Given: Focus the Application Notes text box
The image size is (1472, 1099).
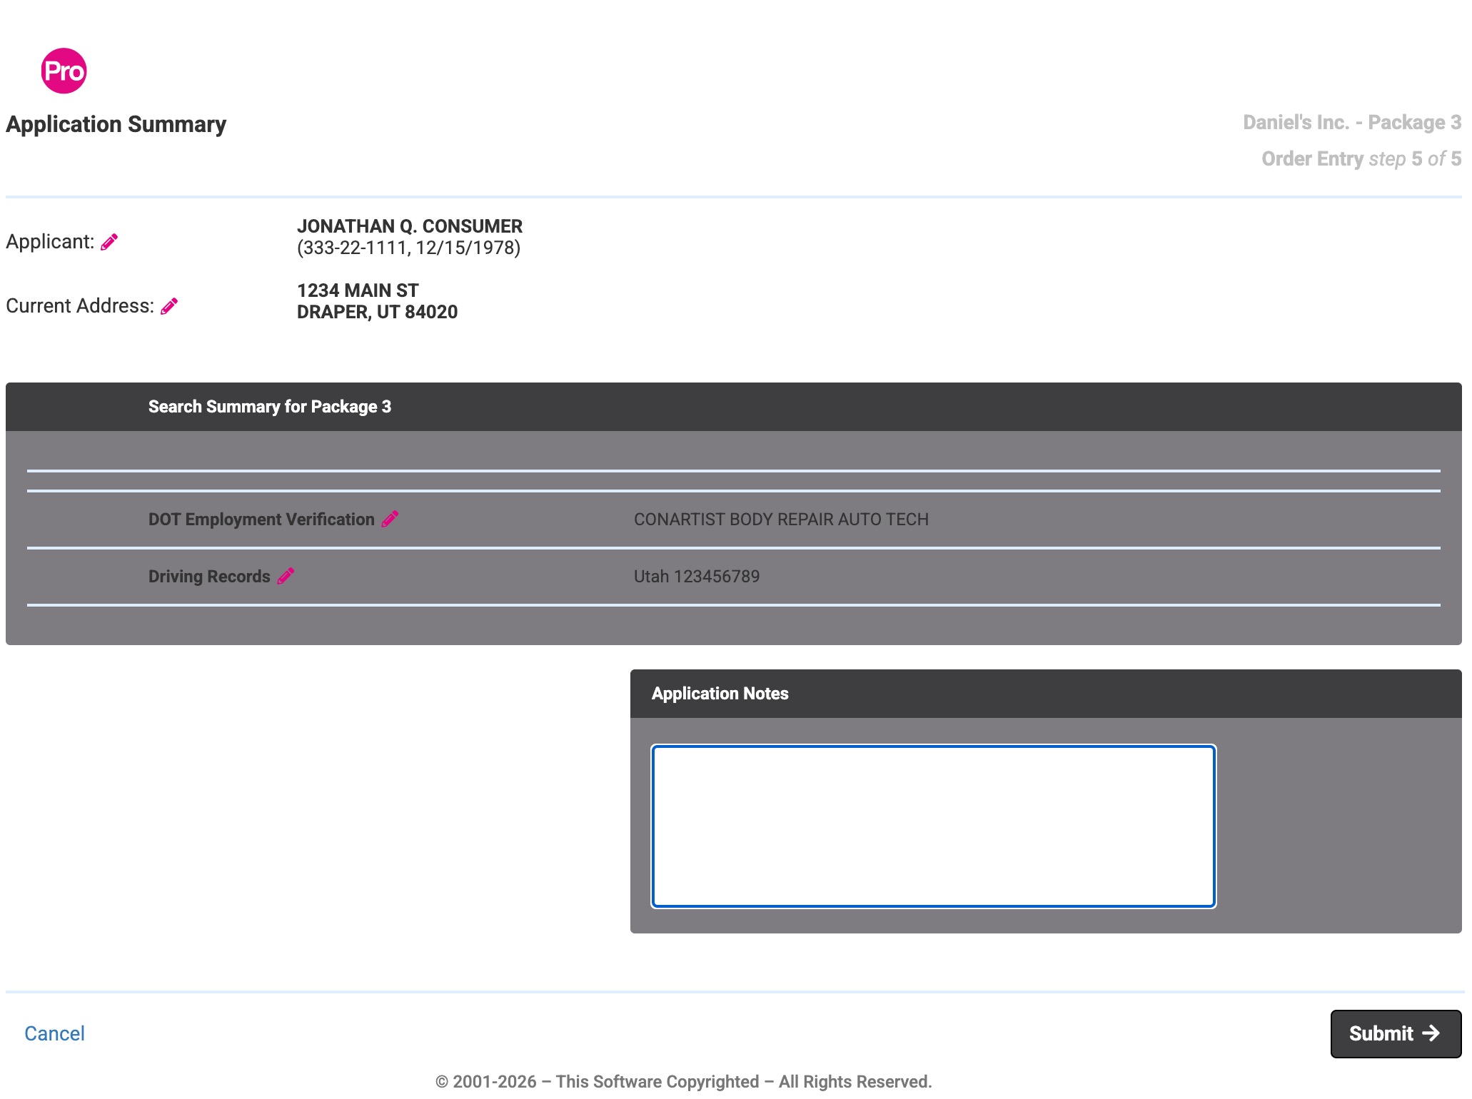Looking at the screenshot, I should pos(933,826).
